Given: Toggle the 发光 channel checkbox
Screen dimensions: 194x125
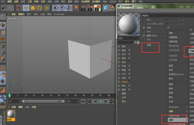Looking at the screenshot, I should point(129,54).
